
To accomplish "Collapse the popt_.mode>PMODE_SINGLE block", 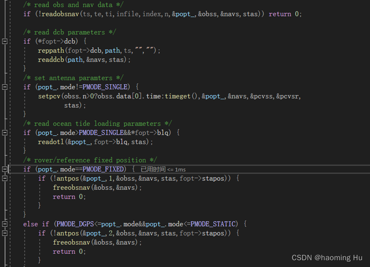I will tap(5, 133).
